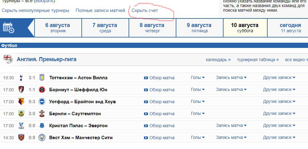
Task: Select the 6 августа вторник date tab
Action: [58, 28]
